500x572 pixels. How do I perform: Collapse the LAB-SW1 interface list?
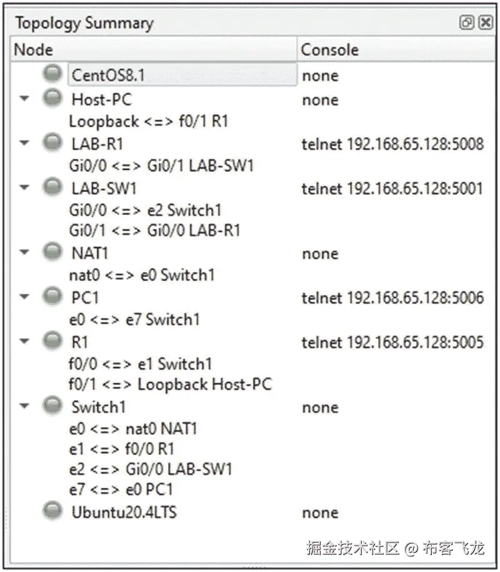click(x=24, y=186)
